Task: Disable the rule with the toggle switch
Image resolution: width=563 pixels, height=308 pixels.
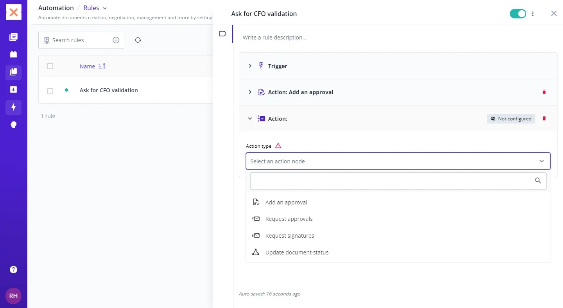Action: (x=518, y=14)
